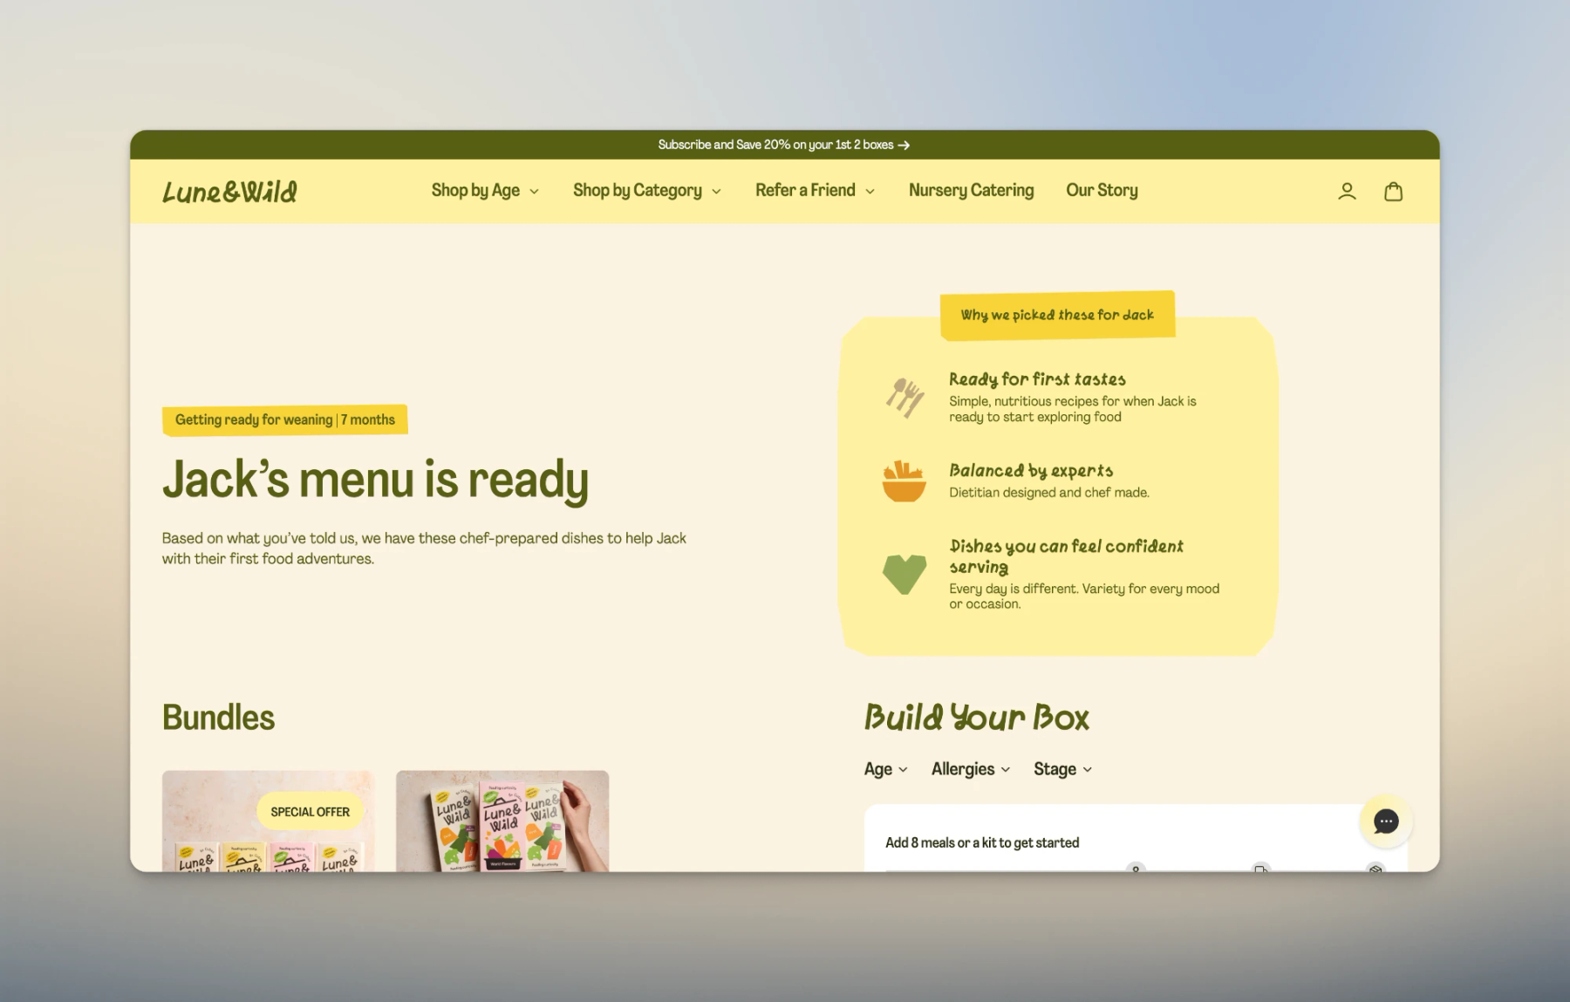Click the Lune & Wild logo

pyautogui.click(x=230, y=192)
